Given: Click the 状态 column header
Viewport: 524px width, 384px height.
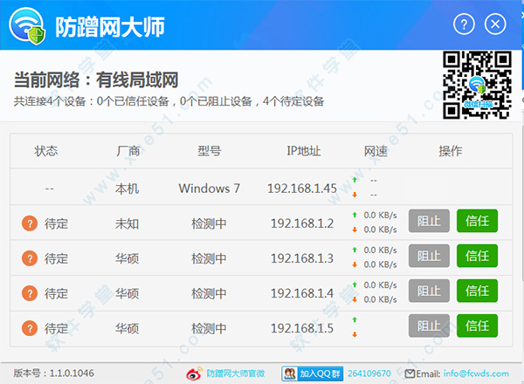Looking at the screenshot, I should (46, 151).
